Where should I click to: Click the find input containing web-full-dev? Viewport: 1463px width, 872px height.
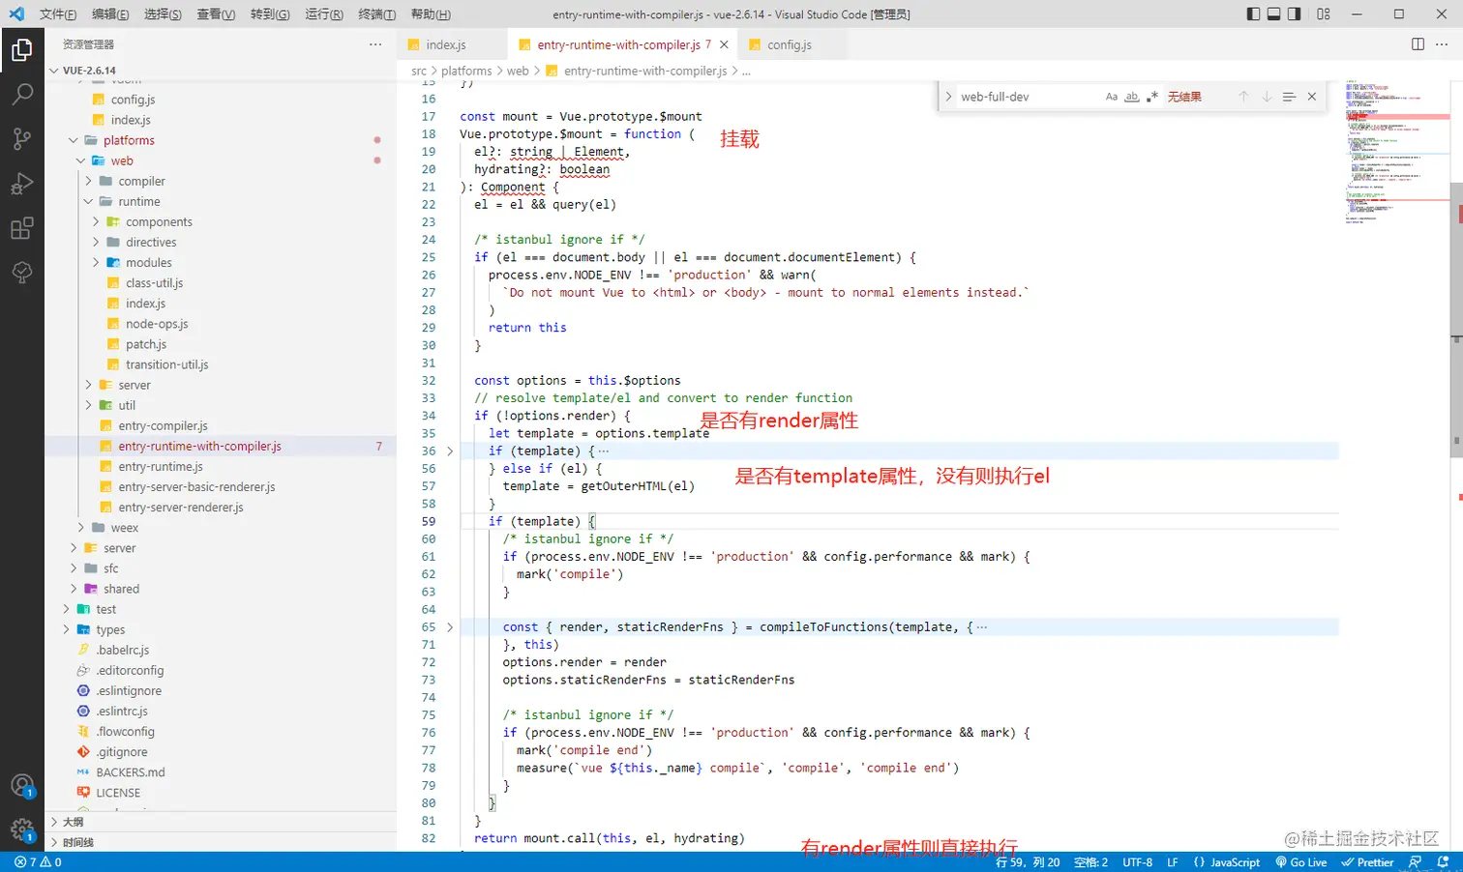point(1028,97)
